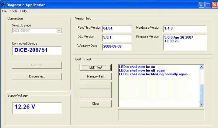Click the empty status box below the log

(x=161, y=115)
